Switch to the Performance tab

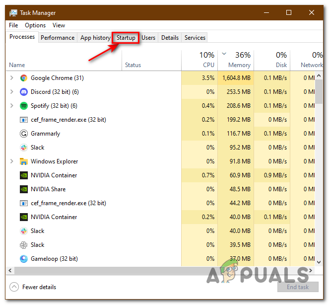(58, 38)
